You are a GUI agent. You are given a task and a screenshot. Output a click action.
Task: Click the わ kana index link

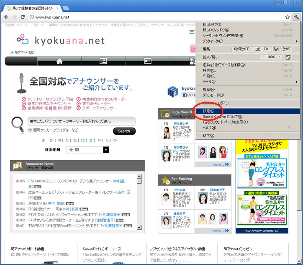coord(115,140)
